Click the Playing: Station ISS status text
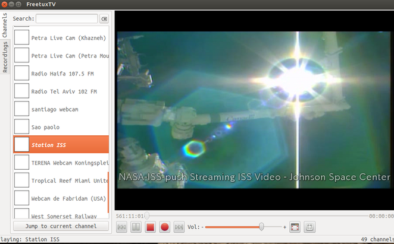This screenshot has width=394, height=244. pyautogui.click(x=30, y=239)
